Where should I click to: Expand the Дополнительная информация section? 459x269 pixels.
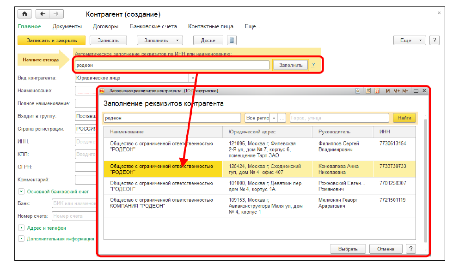click(21, 239)
